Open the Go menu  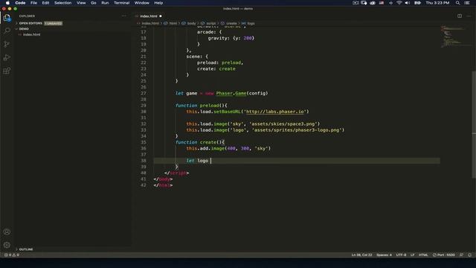94,3
